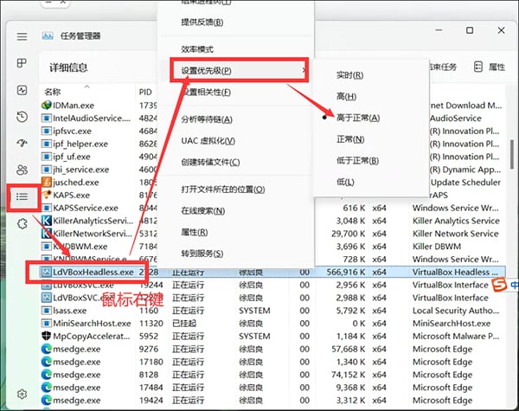Screen dimensions: 519x411
Task: Expand the 设置优先级(P) submenu
Action: pos(239,71)
